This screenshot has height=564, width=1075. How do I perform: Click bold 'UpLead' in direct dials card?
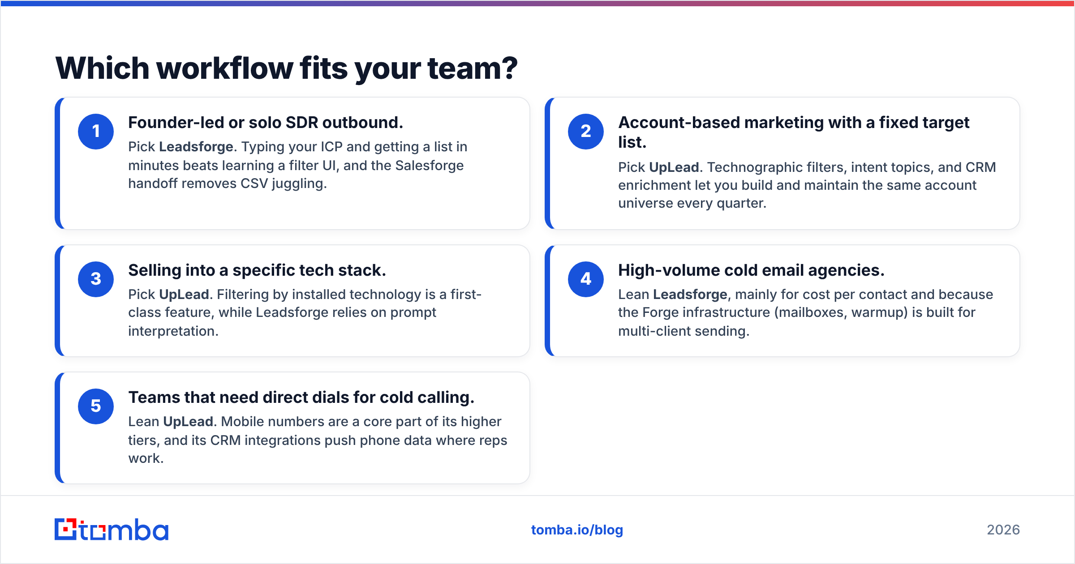click(x=188, y=422)
